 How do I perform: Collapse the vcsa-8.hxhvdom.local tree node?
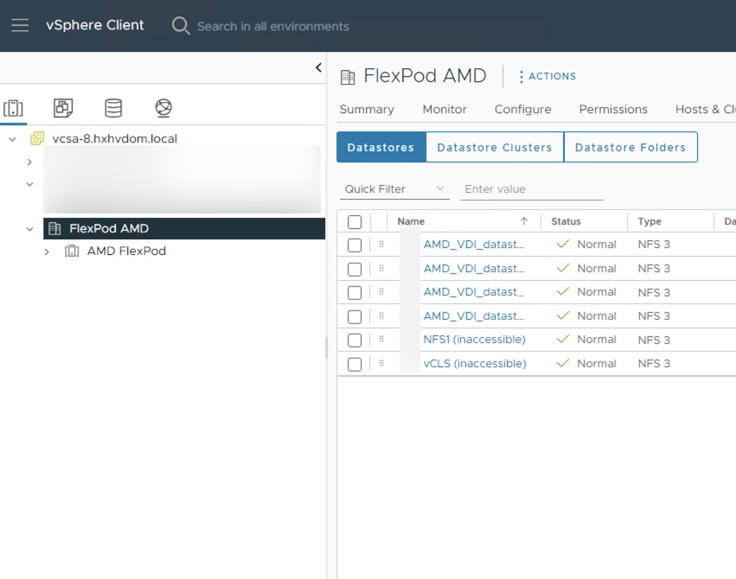click(13, 139)
